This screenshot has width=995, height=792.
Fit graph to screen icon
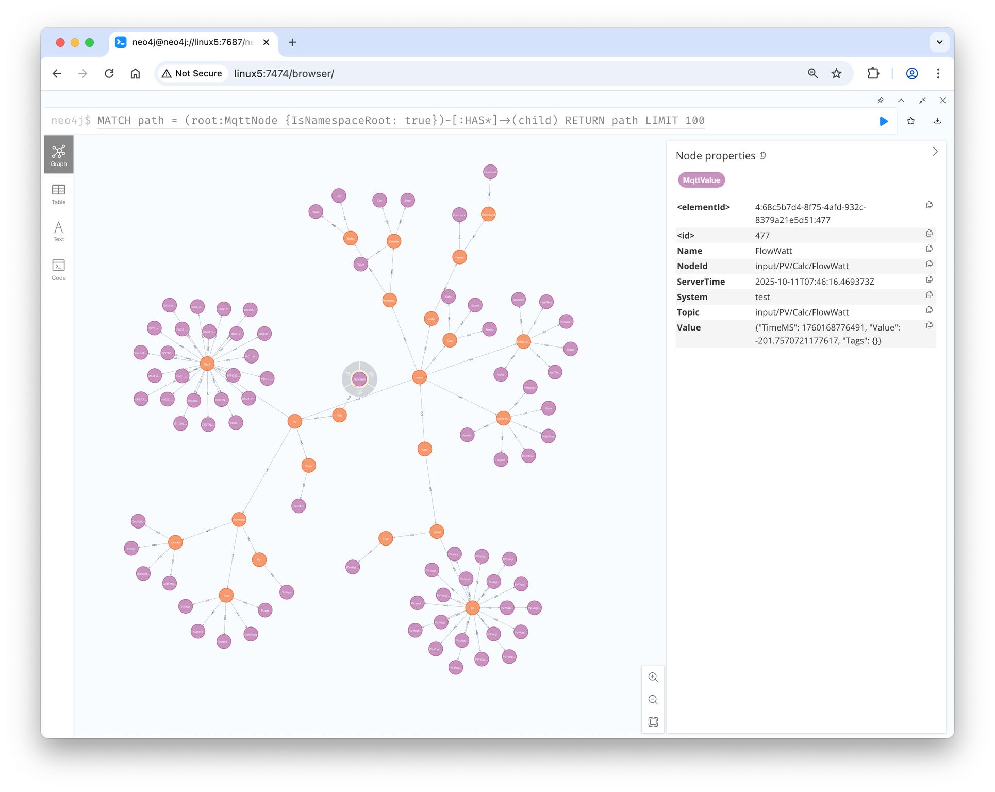point(653,722)
